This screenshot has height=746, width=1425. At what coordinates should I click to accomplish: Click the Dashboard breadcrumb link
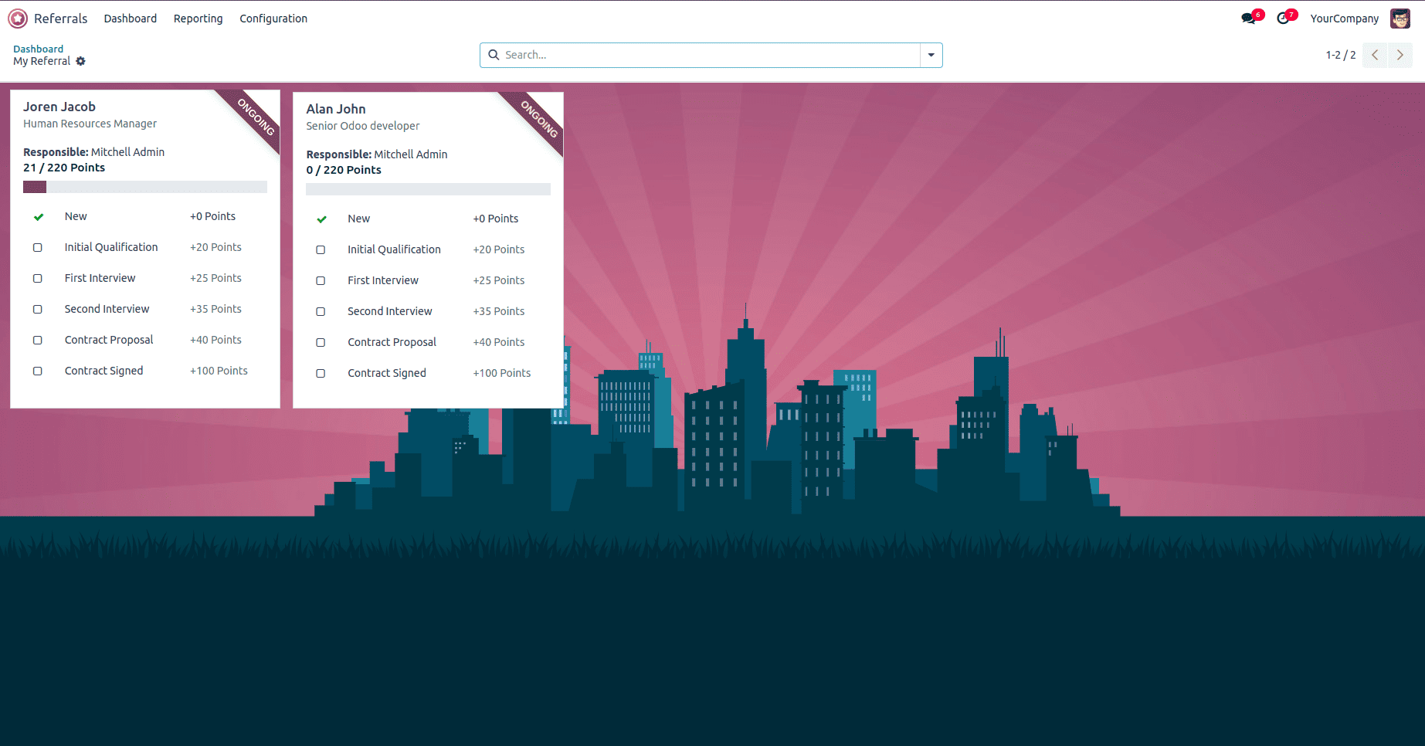(x=38, y=49)
